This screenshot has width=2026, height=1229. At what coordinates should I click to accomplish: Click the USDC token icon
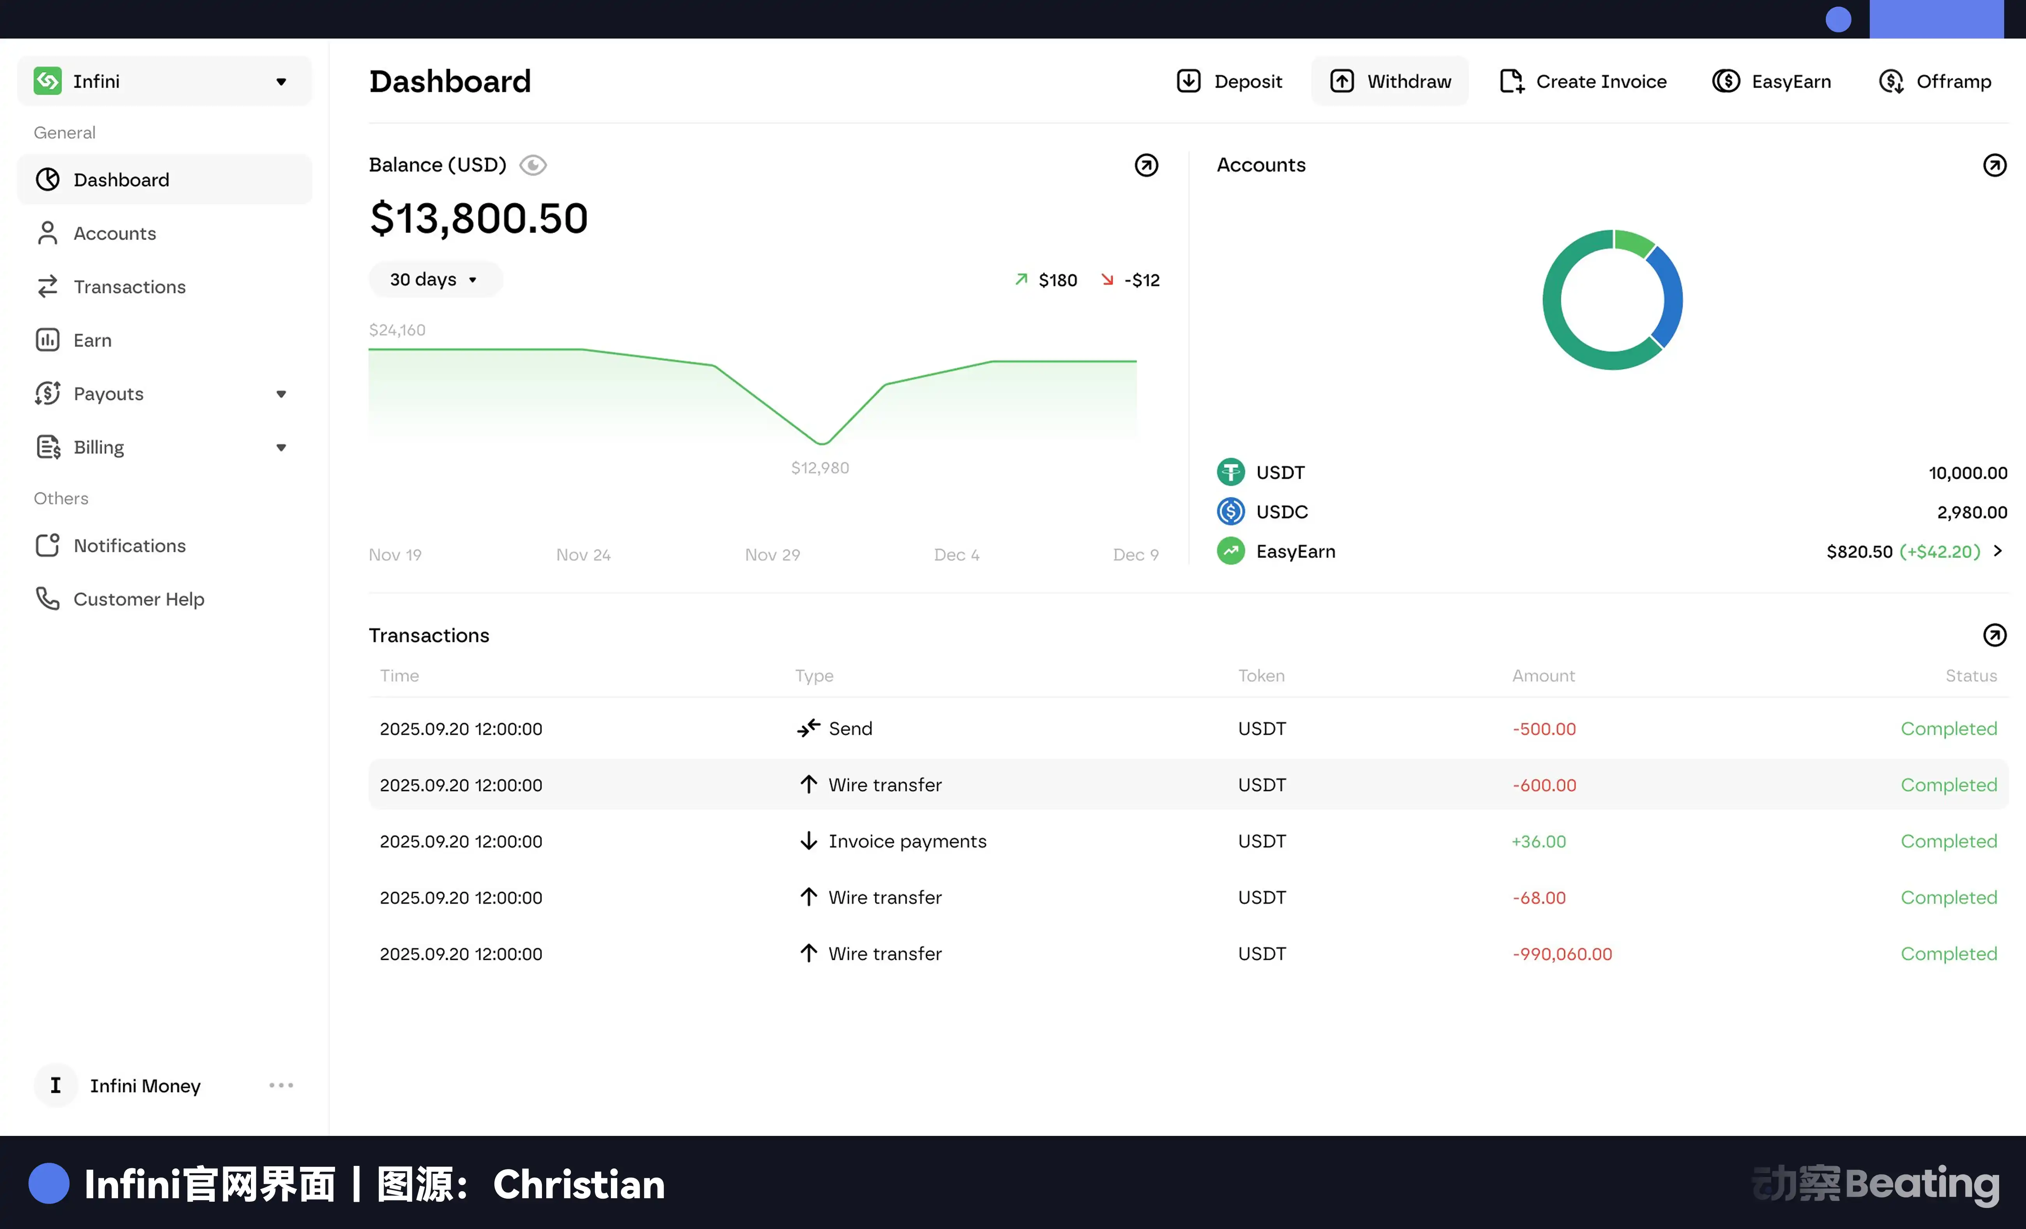(1230, 511)
